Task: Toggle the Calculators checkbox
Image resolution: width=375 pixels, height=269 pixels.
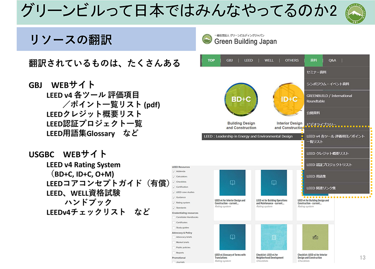Action: pos(174,177)
